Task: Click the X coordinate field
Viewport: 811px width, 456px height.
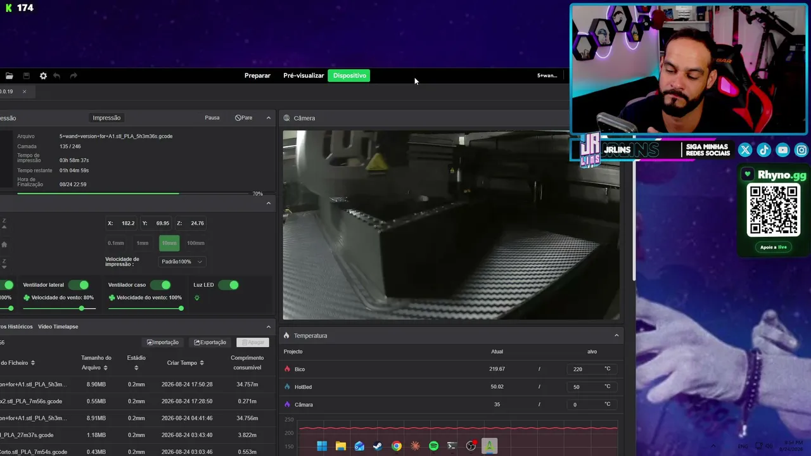Action: coord(120,224)
